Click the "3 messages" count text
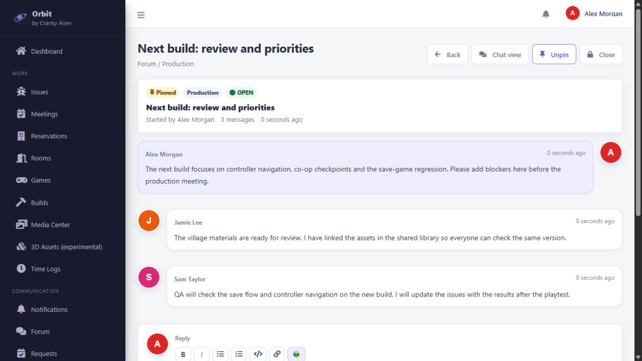Screen dimensions: 642x361 [x=238, y=120]
